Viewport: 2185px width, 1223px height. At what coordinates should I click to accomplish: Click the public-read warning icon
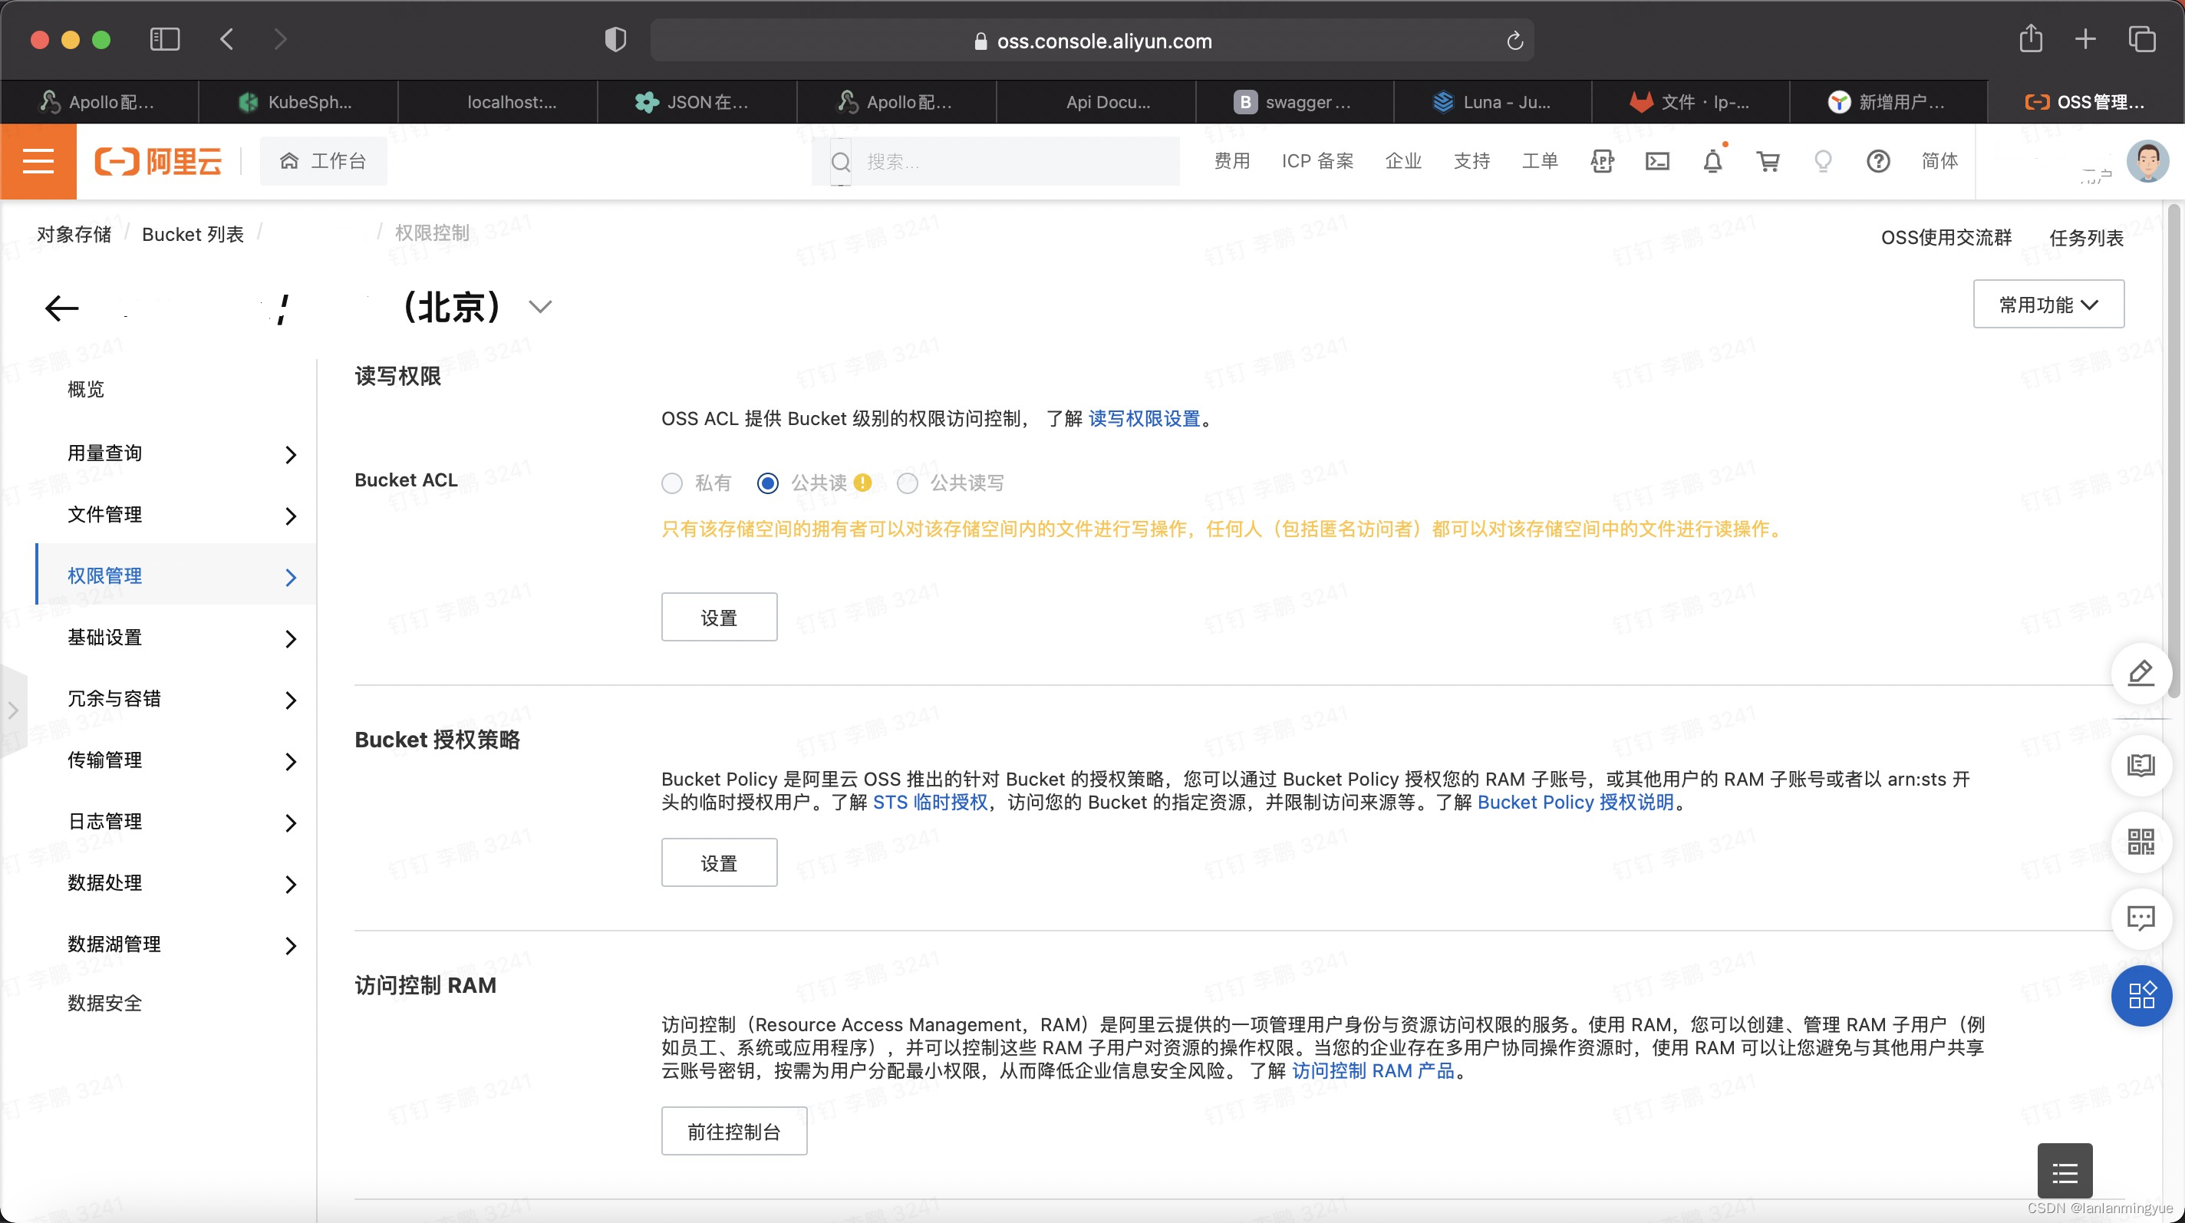[862, 483]
